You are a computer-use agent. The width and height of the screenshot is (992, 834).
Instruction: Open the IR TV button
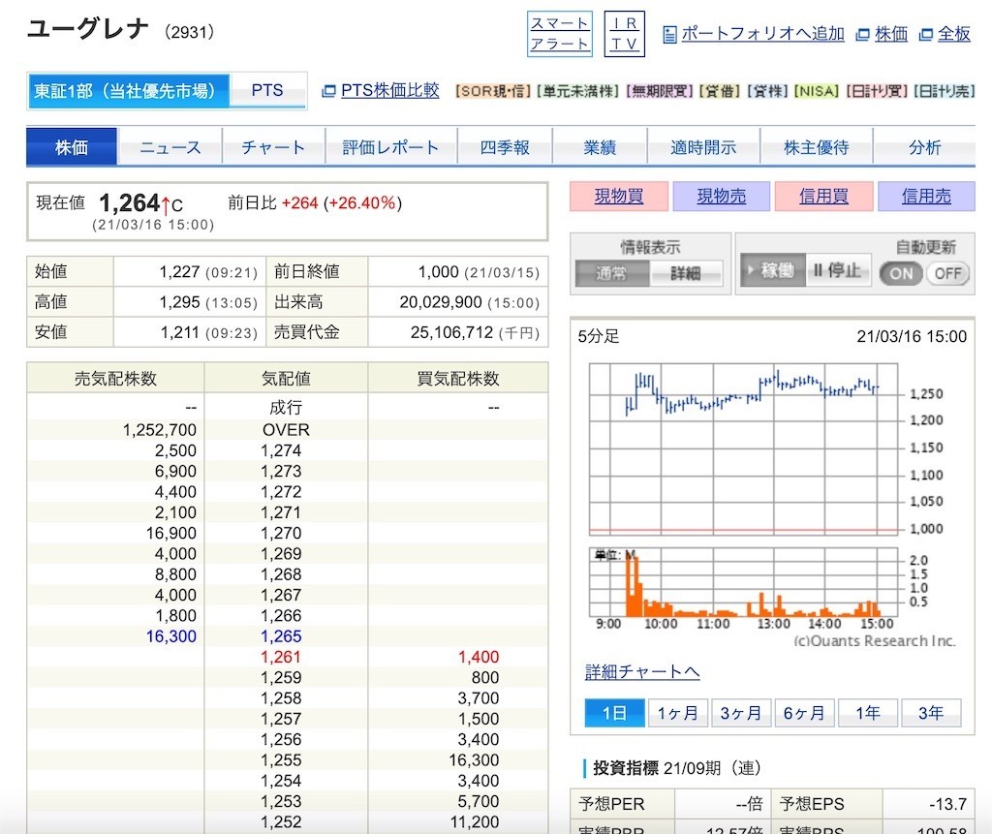(x=624, y=34)
